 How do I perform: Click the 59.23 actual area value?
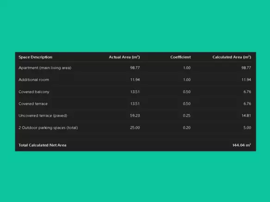(x=135, y=116)
